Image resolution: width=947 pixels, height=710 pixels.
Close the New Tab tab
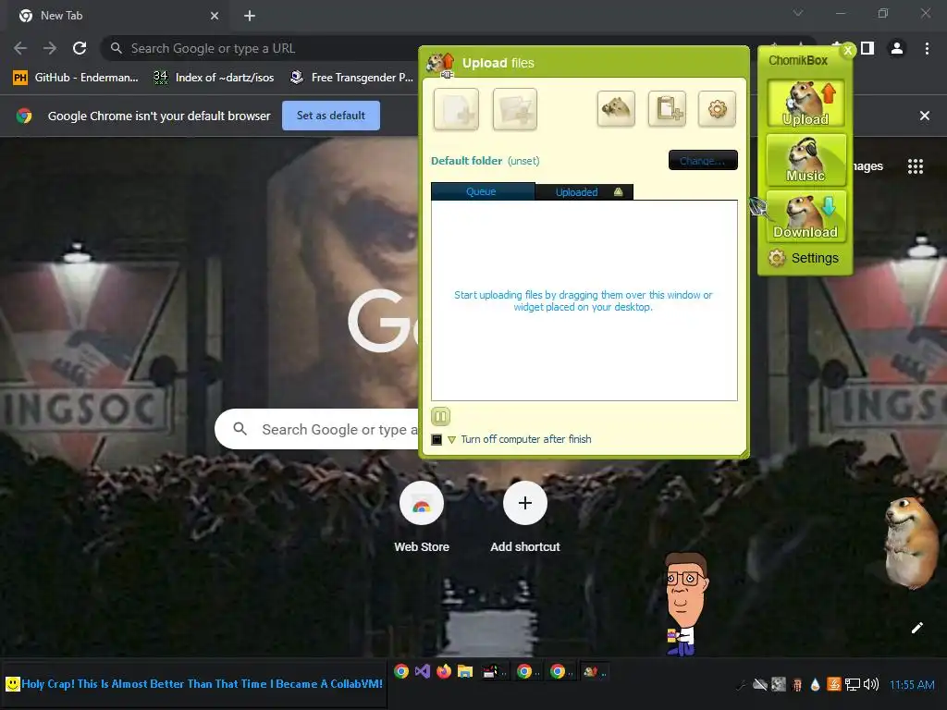click(215, 16)
